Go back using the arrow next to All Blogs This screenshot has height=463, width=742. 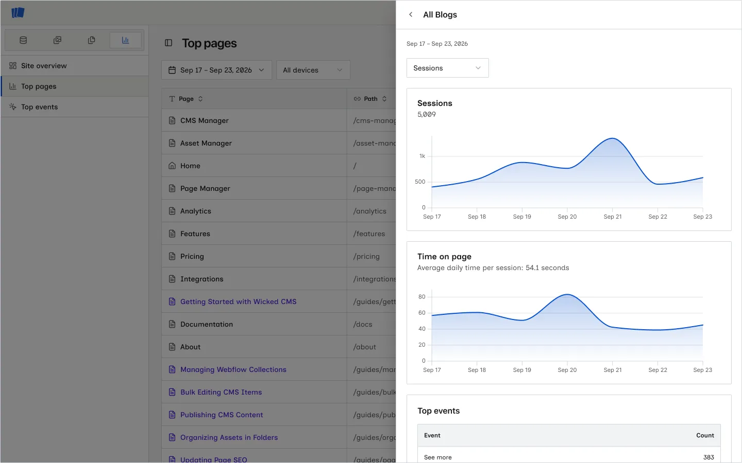click(x=411, y=14)
